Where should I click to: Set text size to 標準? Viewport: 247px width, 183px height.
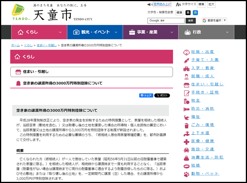click(201, 4)
